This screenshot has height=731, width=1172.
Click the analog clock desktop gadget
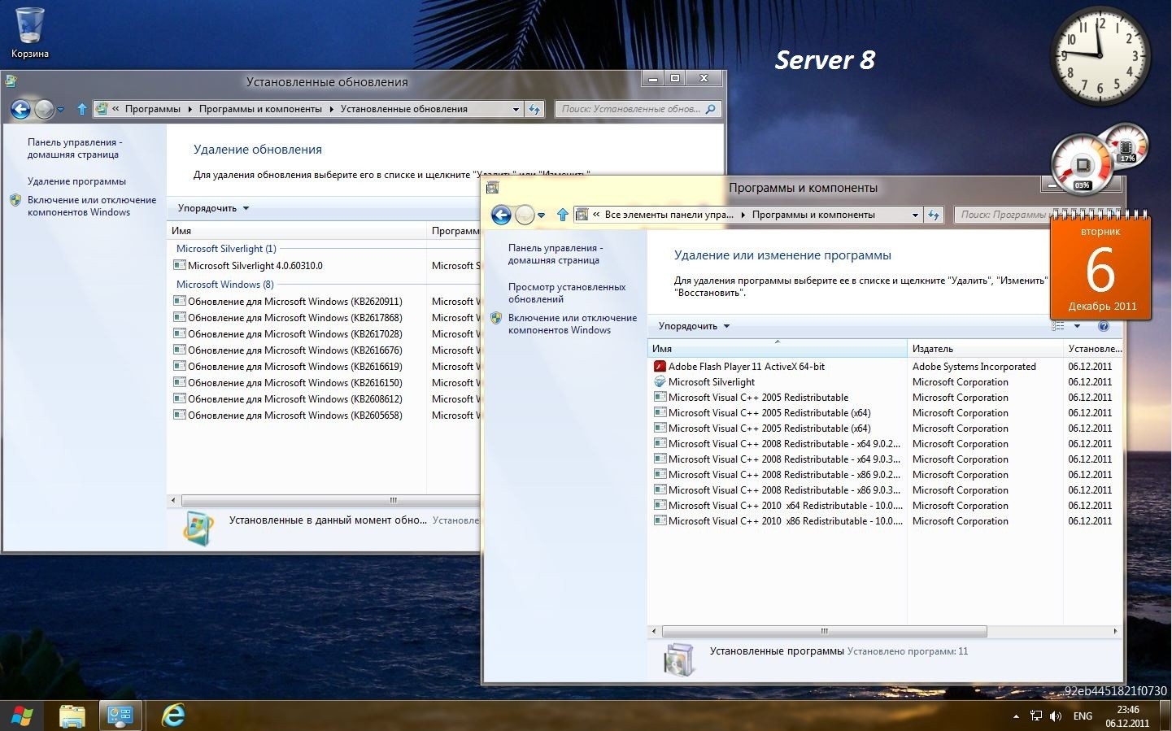tap(1100, 54)
